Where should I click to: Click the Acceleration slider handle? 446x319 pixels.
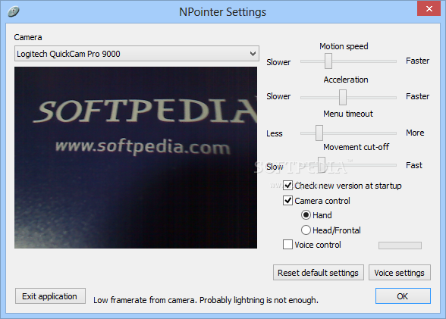pyautogui.click(x=343, y=97)
